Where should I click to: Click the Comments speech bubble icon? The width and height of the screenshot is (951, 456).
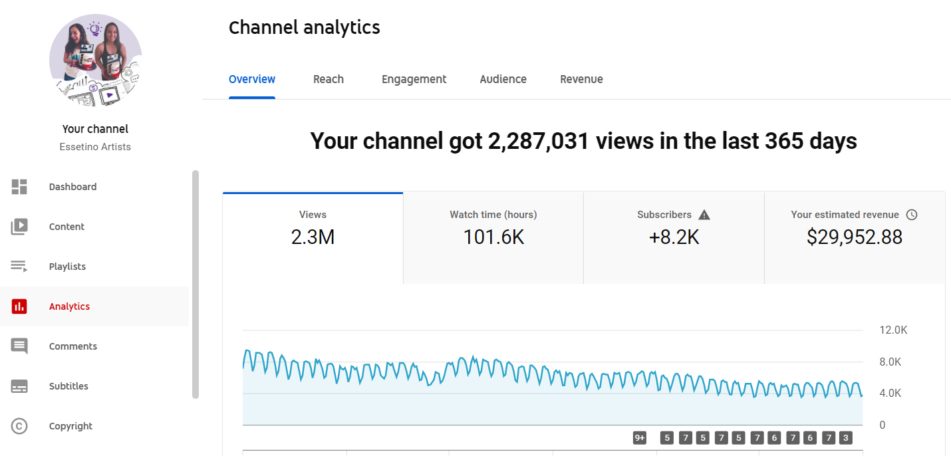point(19,346)
